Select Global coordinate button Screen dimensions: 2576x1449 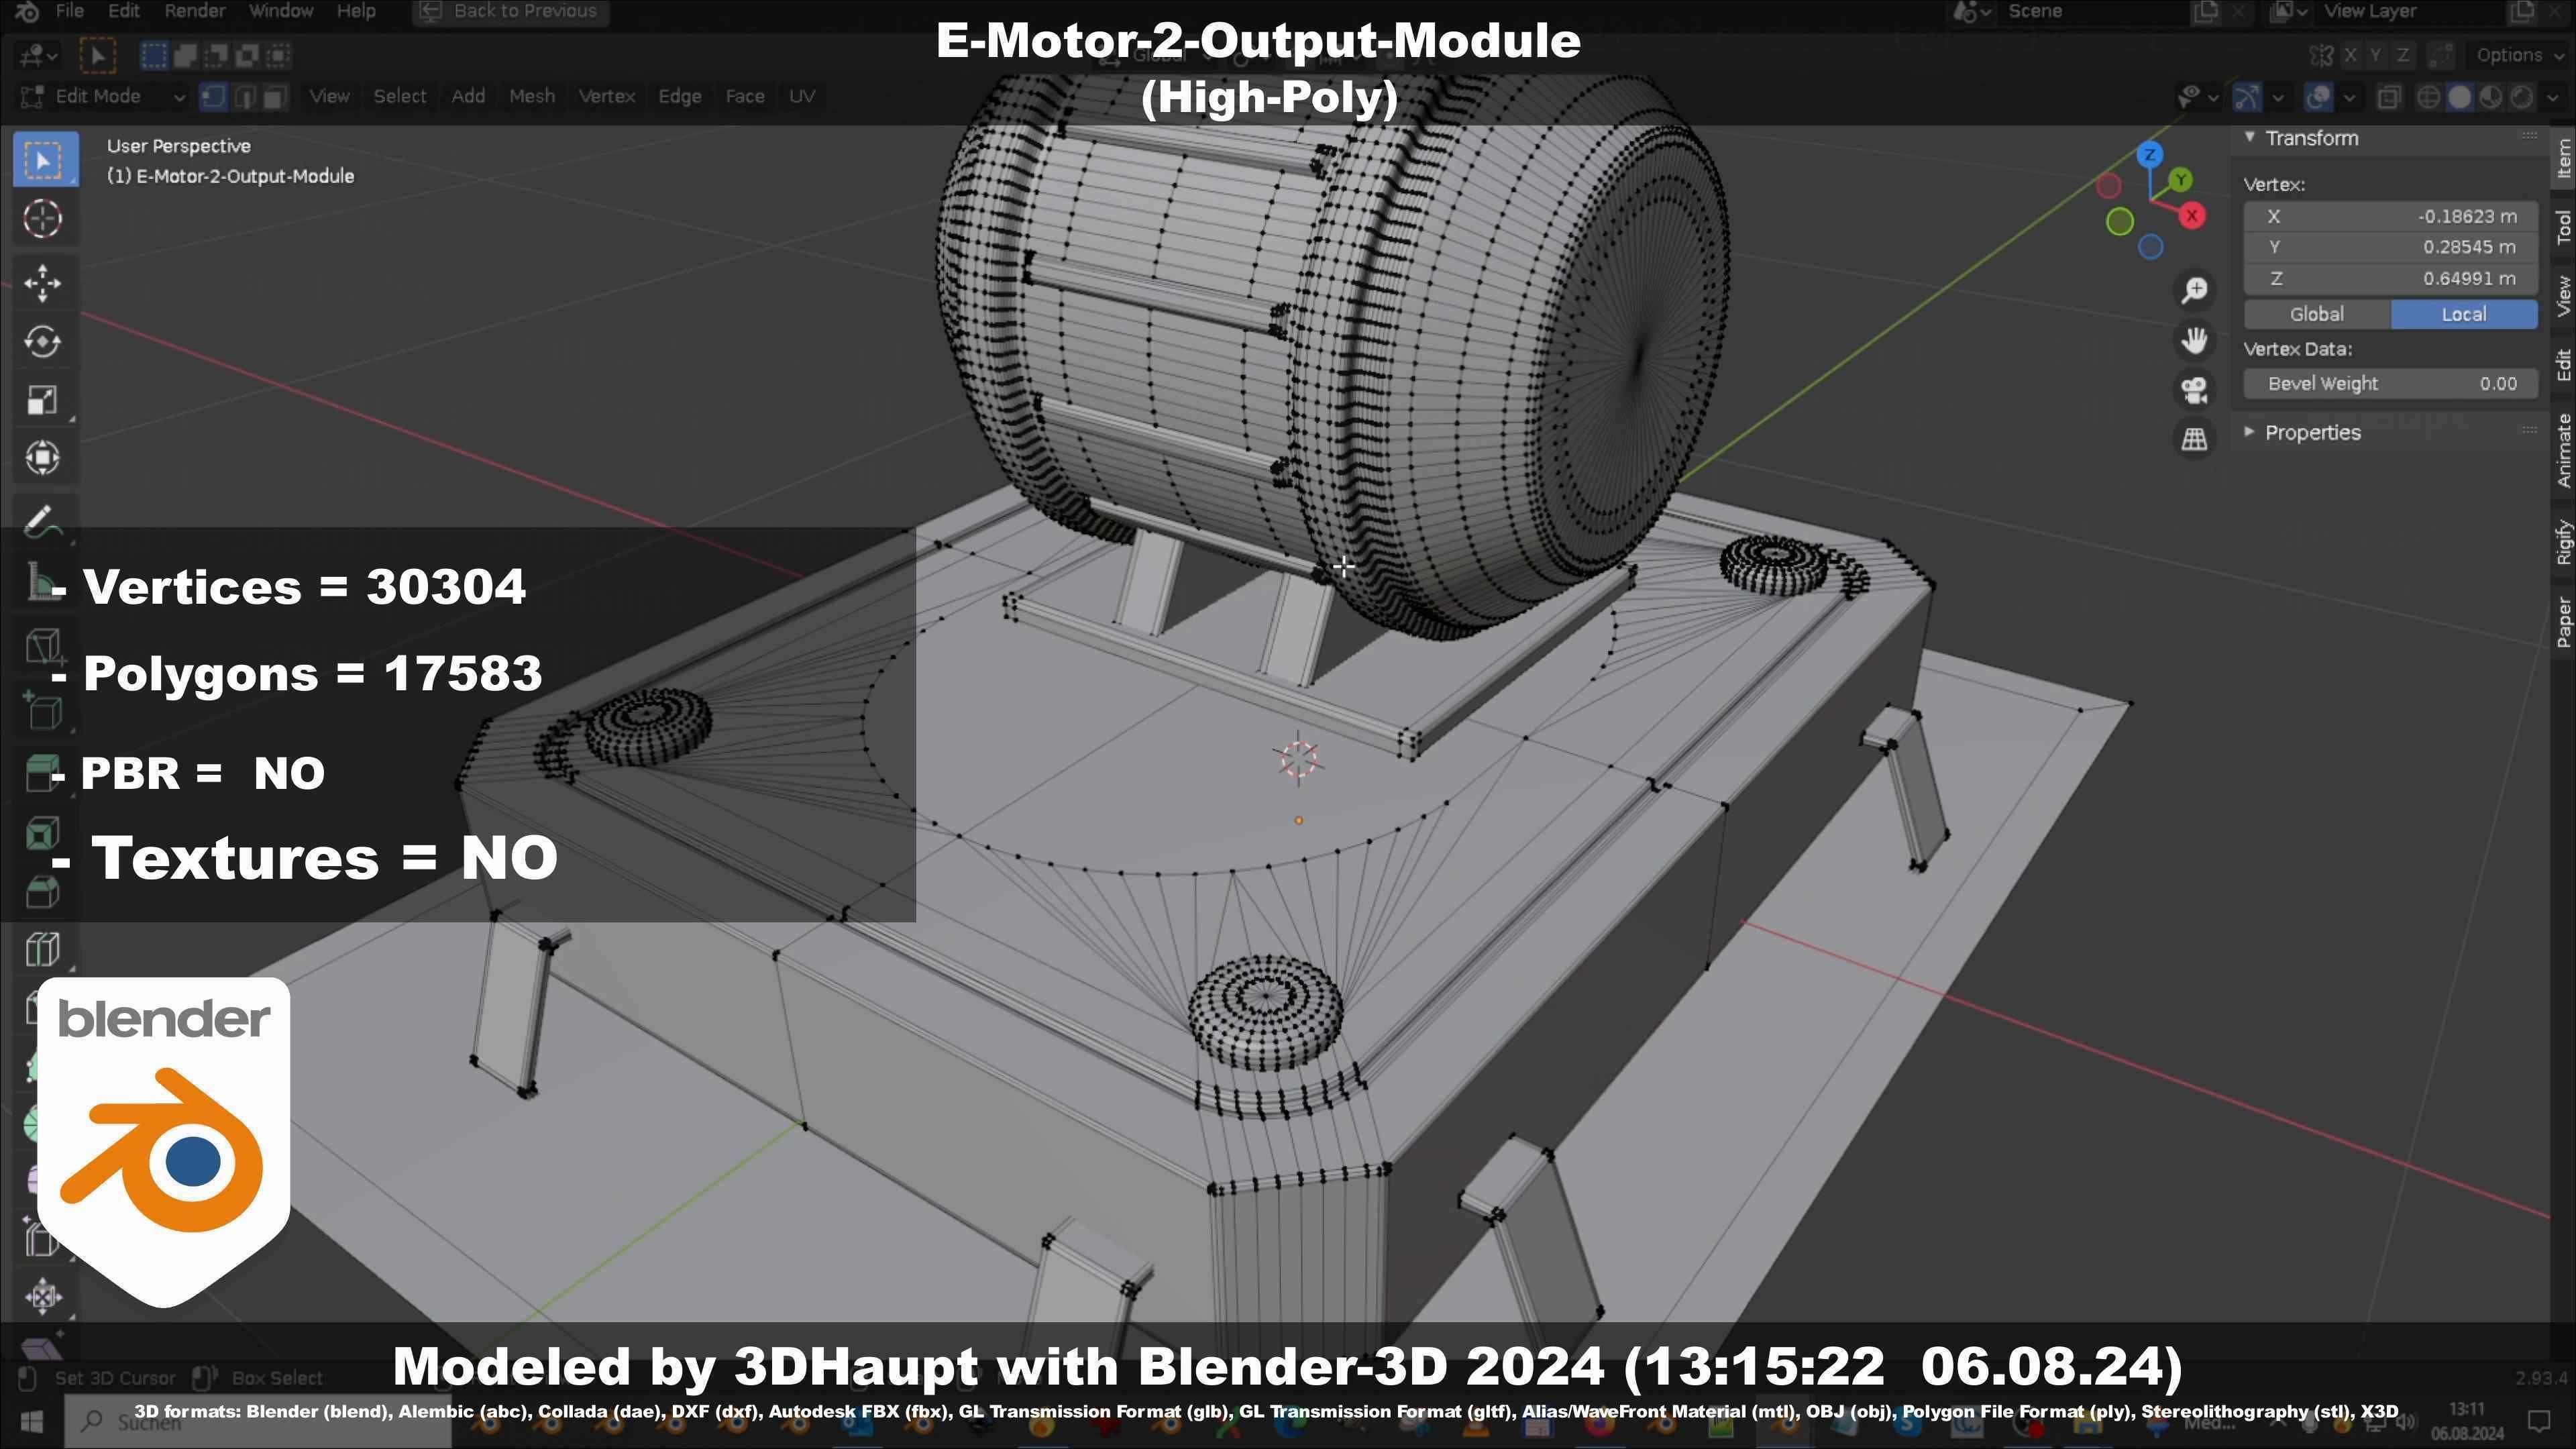[x=2317, y=315]
